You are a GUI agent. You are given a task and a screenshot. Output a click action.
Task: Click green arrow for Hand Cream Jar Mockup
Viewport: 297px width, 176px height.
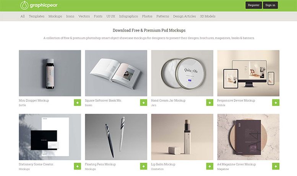(x=210, y=103)
